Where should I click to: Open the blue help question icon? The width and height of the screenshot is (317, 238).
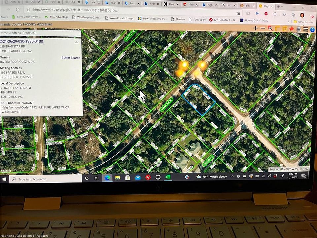313,30
